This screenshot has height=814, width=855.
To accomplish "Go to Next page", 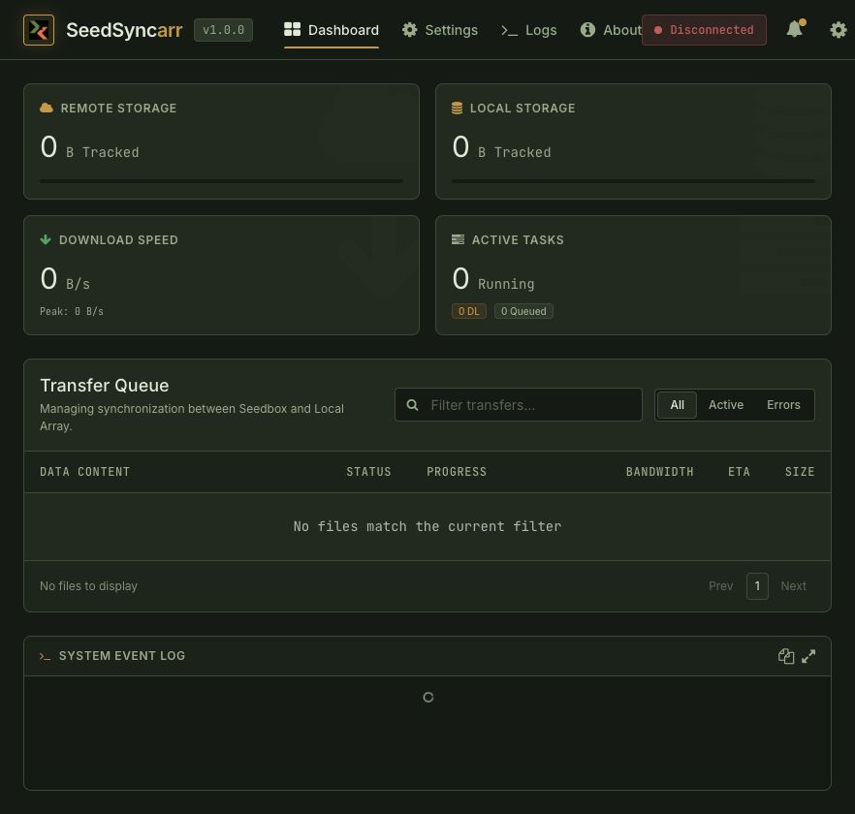I will [x=793, y=586].
